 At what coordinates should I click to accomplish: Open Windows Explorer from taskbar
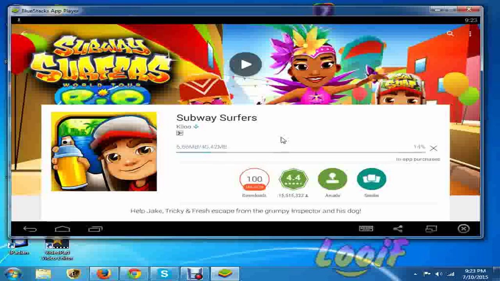point(43,274)
